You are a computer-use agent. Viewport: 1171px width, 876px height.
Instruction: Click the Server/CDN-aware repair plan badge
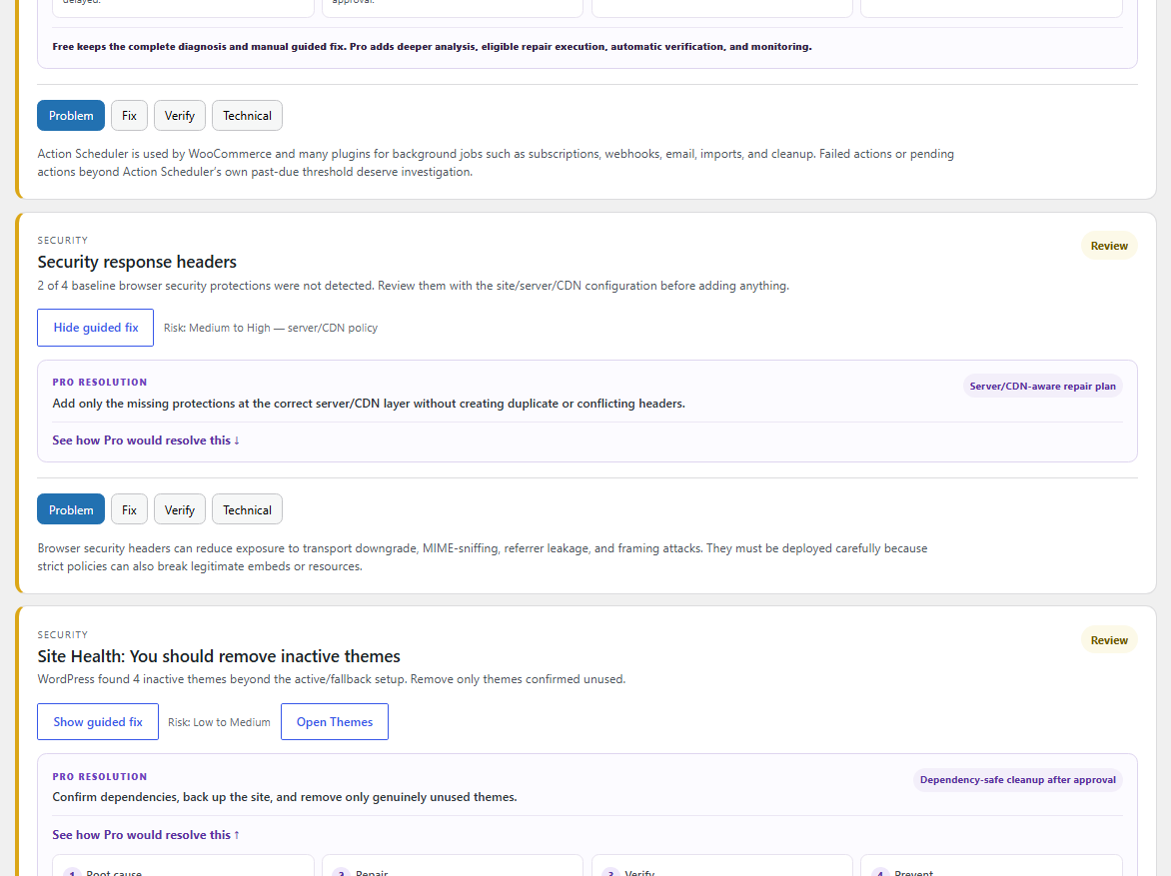click(x=1042, y=387)
